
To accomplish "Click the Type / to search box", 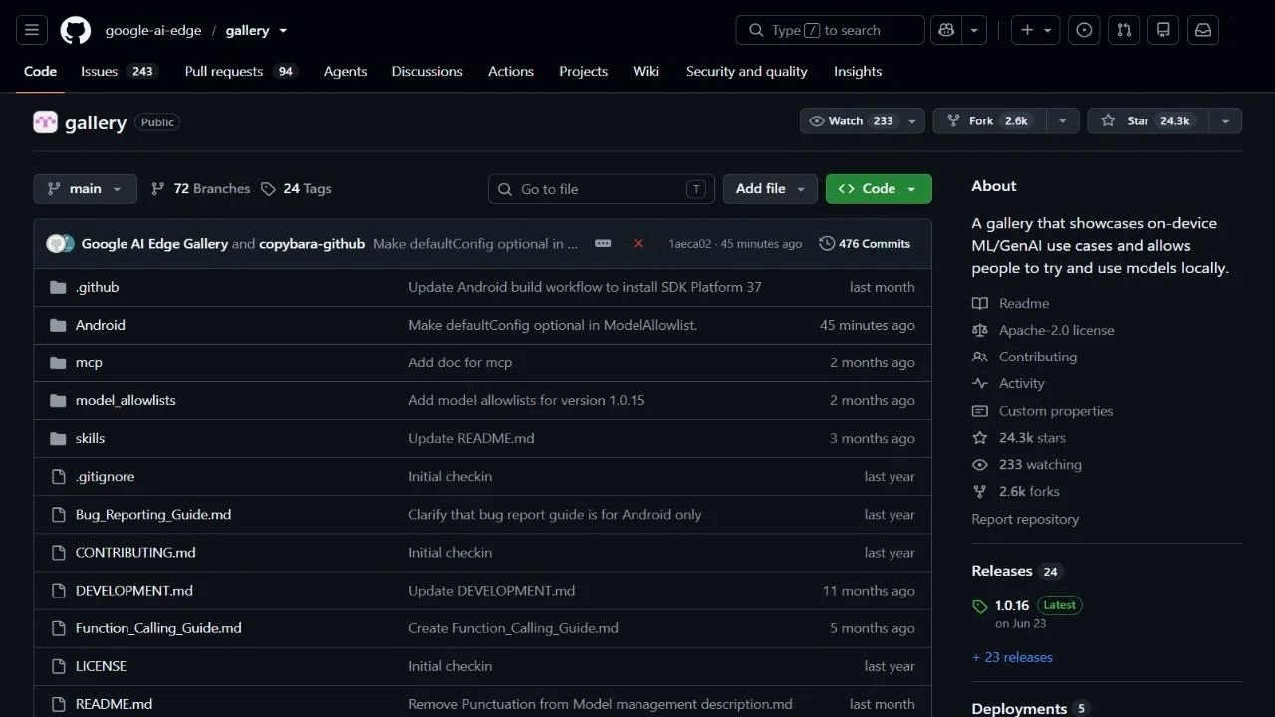I will (x=831, y=30).
